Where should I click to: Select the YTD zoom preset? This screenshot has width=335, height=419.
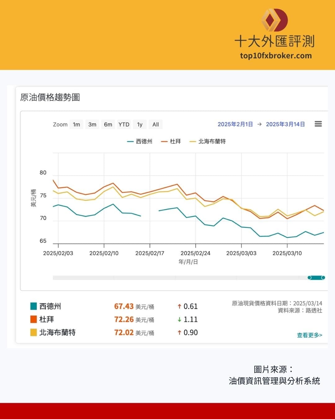click(124, 124)
